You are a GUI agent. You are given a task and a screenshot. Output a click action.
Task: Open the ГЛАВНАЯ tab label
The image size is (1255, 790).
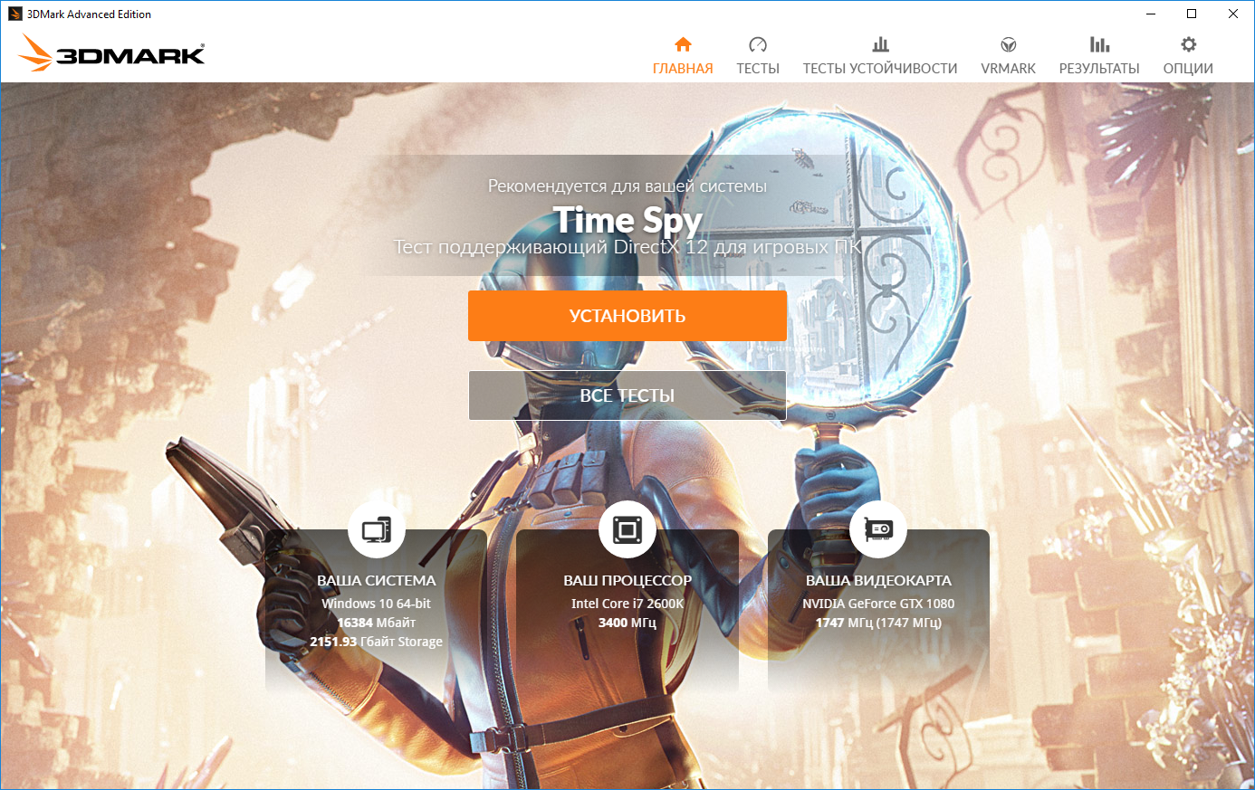coord(683,69)
